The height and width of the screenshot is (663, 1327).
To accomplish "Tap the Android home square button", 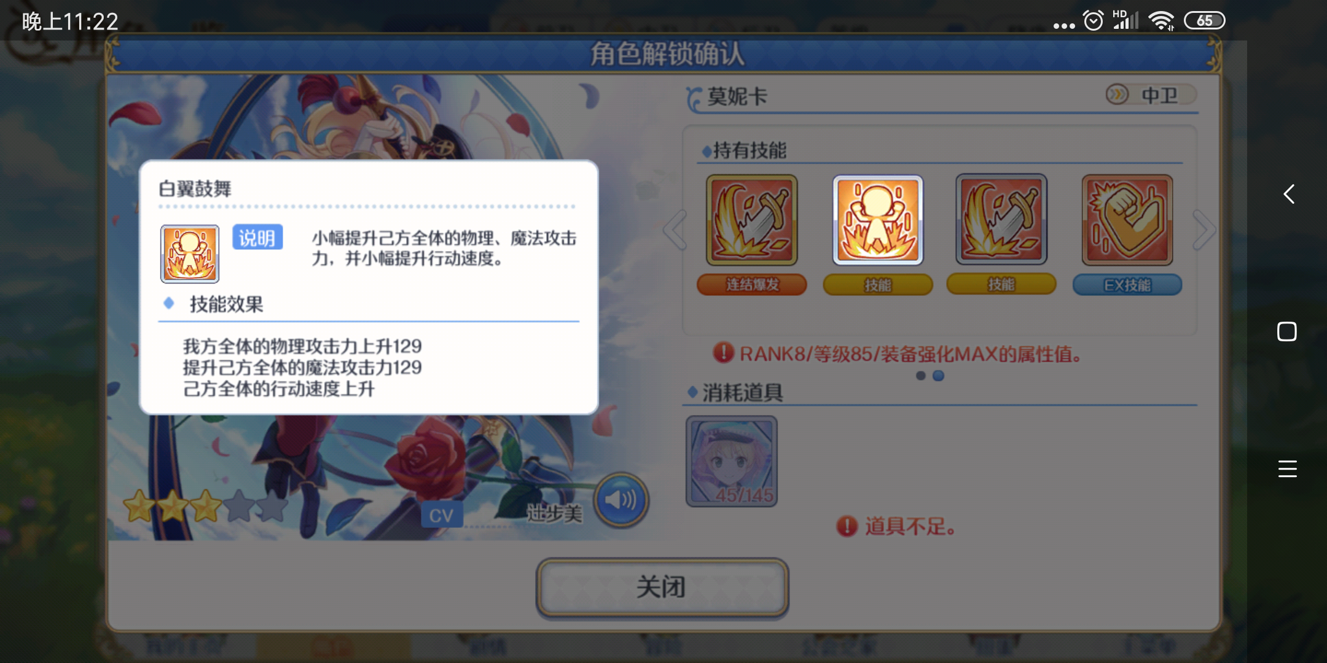I will coord(1287,331).
